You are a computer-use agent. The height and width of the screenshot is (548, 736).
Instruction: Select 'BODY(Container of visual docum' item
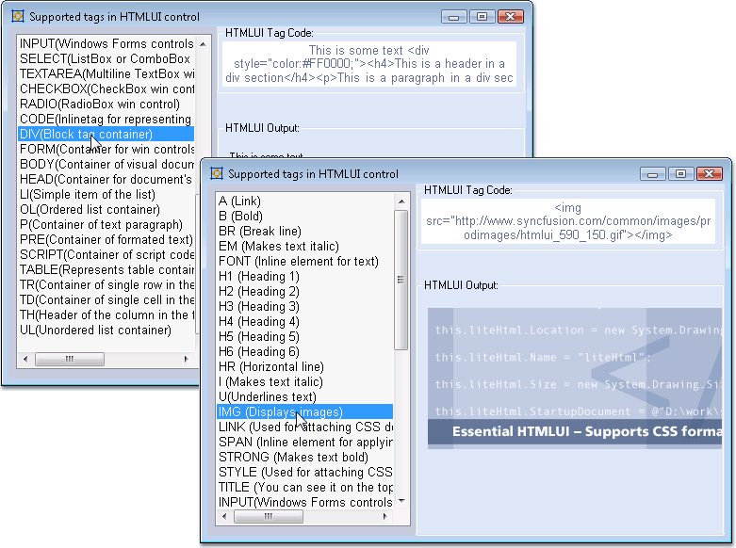106,164
